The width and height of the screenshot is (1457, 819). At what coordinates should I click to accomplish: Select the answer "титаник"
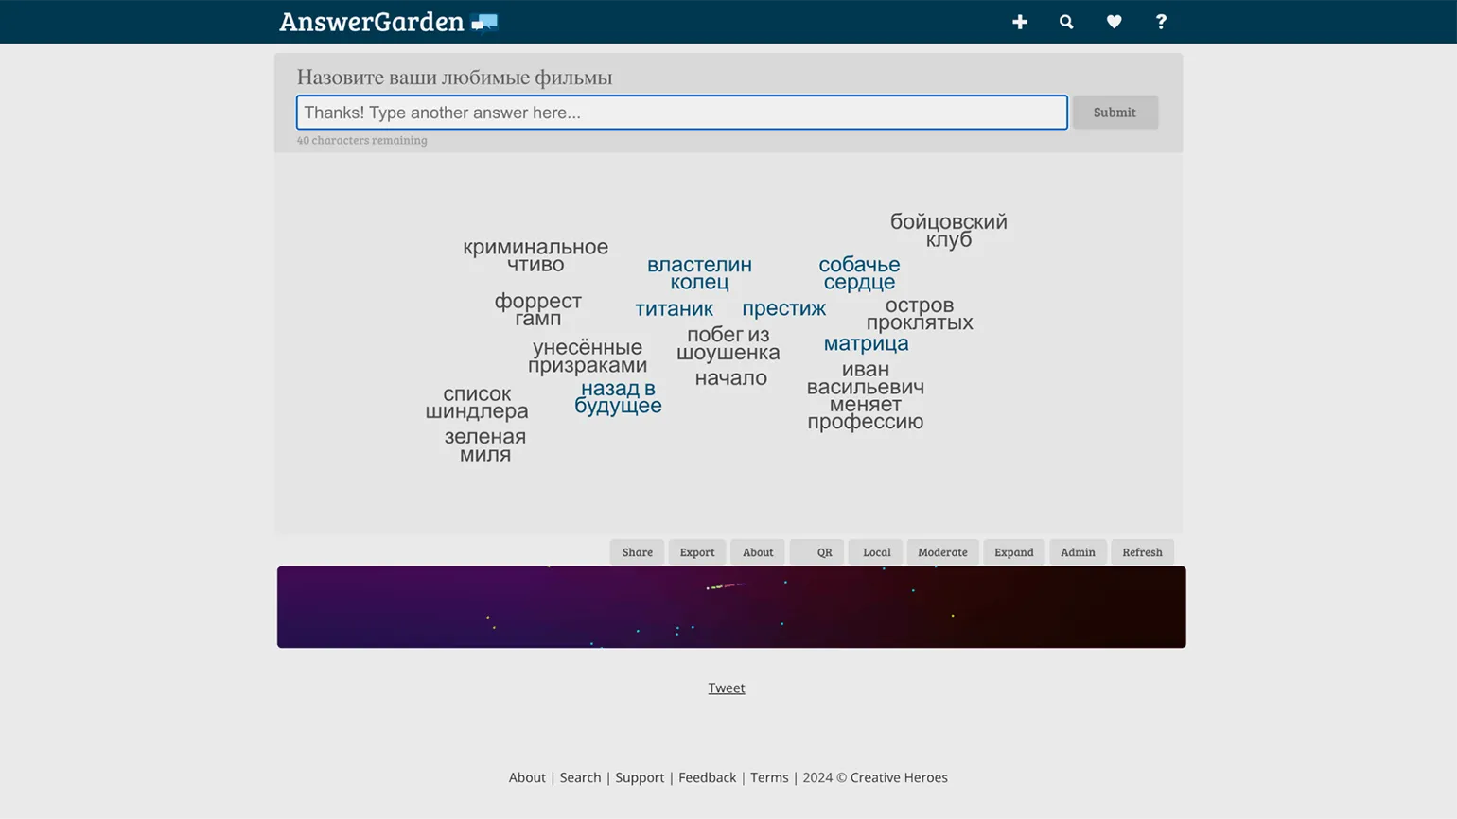(674, 309)
